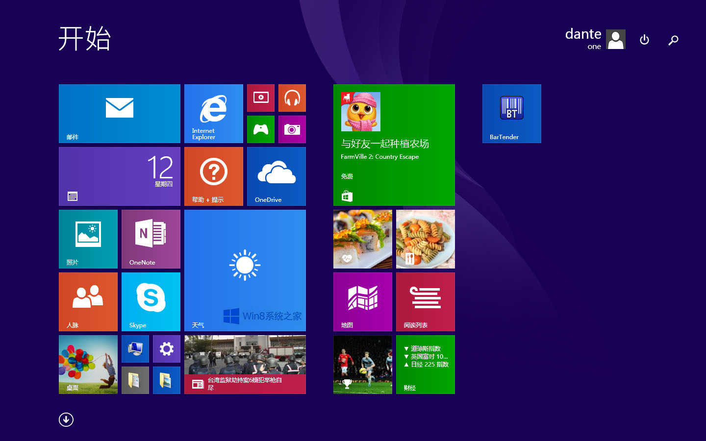Open the Calendar tile showing 12
706x441 pixels.
[120, 176]
